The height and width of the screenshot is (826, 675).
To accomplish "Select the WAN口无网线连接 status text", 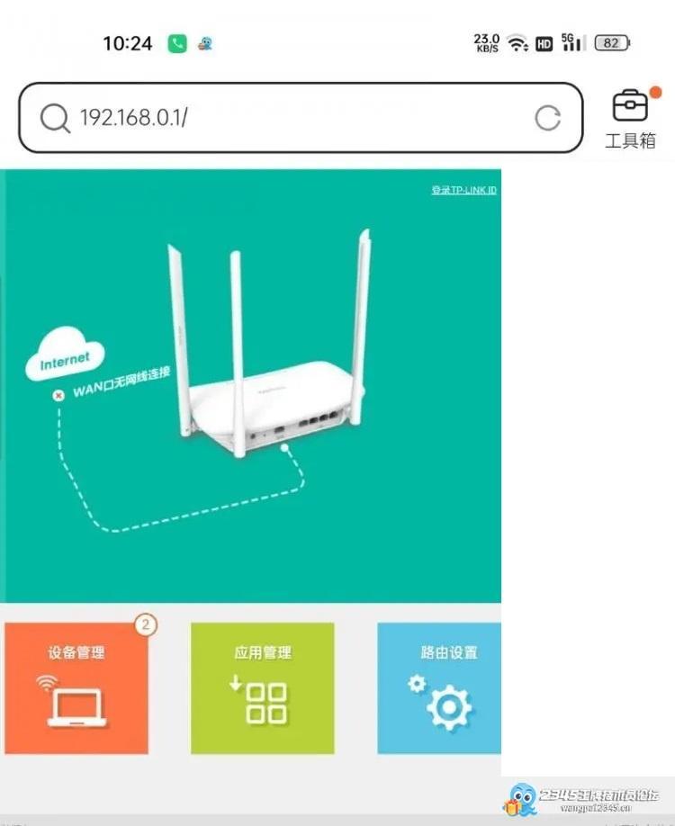I will 121,382.
